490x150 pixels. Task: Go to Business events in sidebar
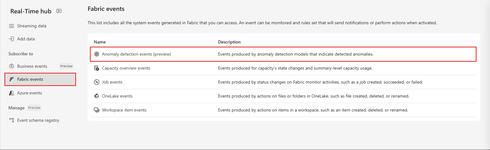(x=32, y=66)
